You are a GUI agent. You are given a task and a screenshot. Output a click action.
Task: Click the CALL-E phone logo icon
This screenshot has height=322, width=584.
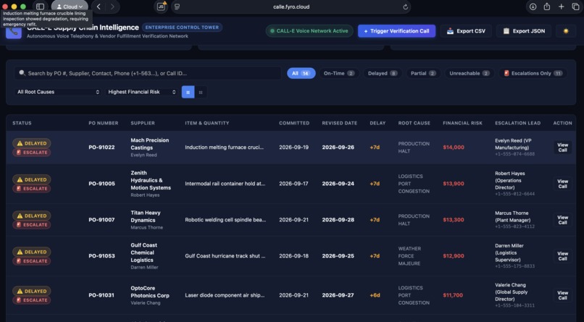[14, 32]
